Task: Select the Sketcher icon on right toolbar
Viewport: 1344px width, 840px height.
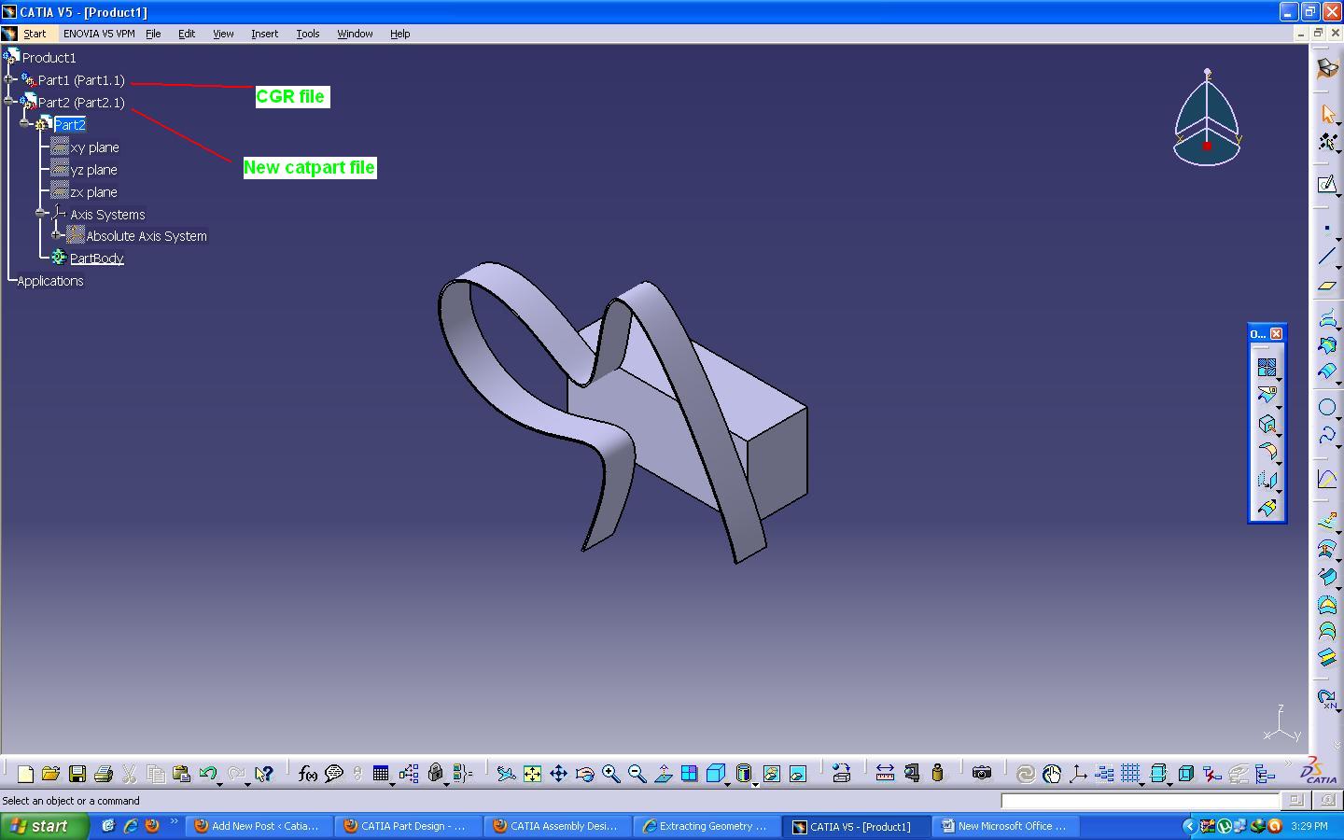Action: [x=1326, y=184]
